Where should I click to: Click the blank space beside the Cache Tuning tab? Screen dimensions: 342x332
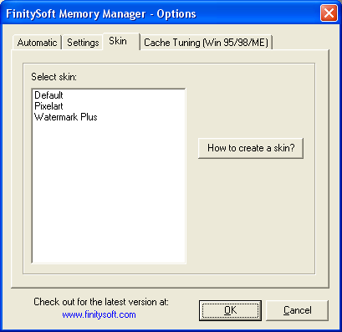(x=300, y=42)
